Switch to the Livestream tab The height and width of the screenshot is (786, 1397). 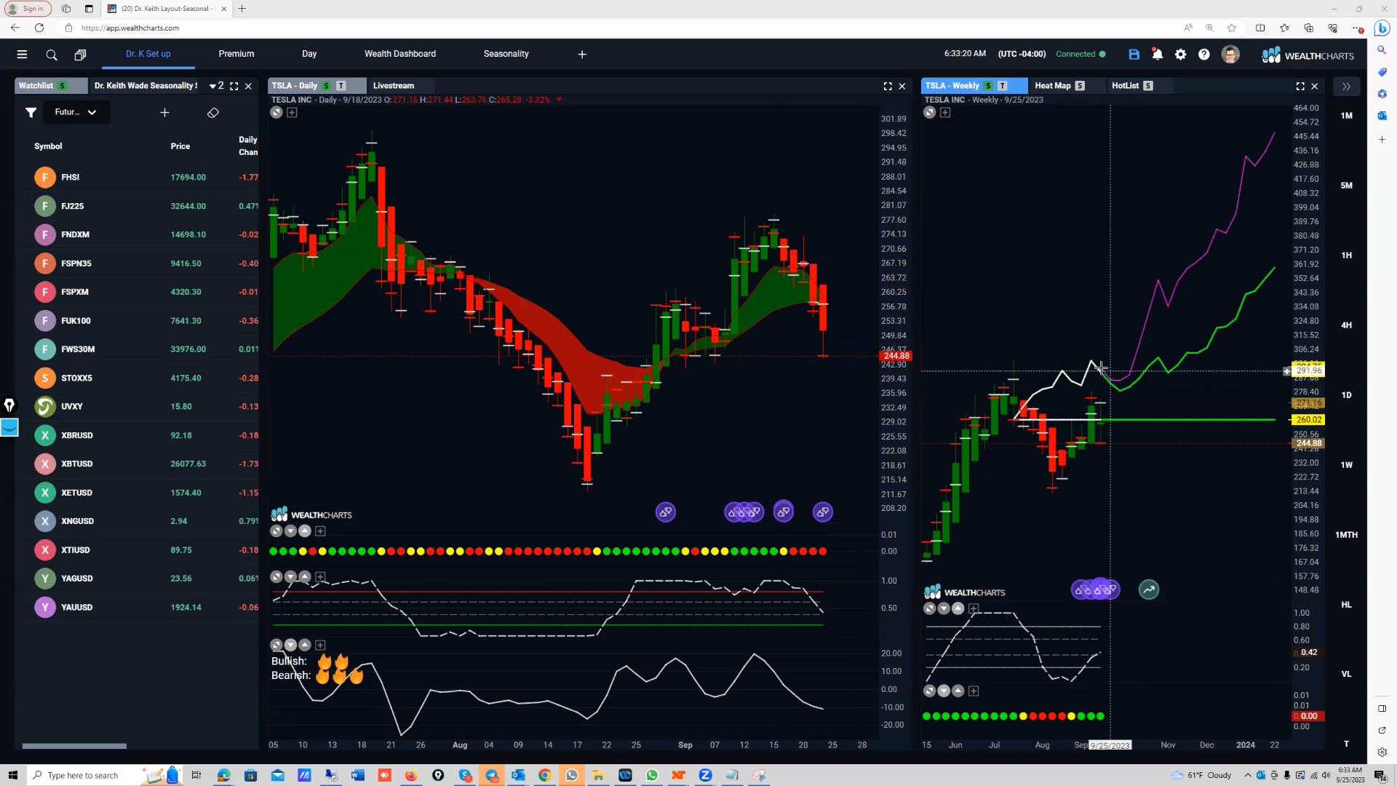tap(394, 86)
